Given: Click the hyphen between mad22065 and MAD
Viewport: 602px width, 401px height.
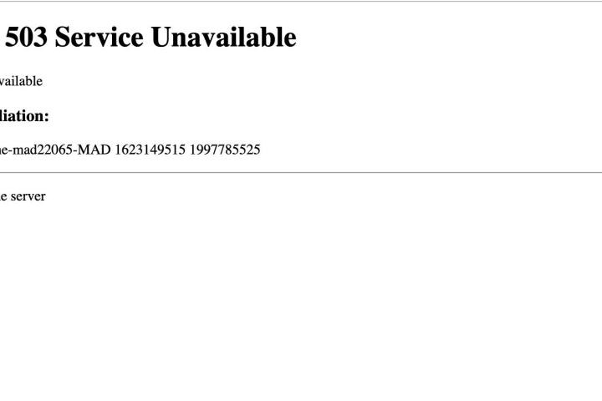Looking at the screenshot, I should tap(75, 151).
